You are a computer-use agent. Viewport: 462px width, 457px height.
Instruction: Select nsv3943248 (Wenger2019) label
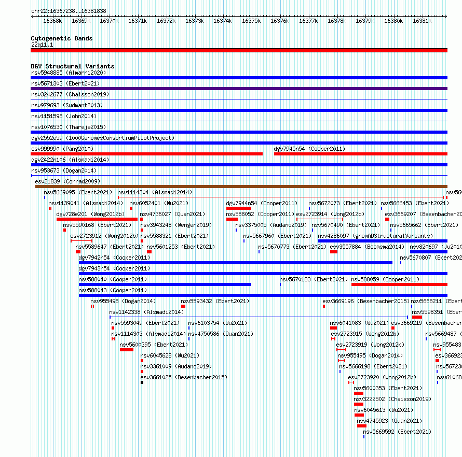coord(175,225)
